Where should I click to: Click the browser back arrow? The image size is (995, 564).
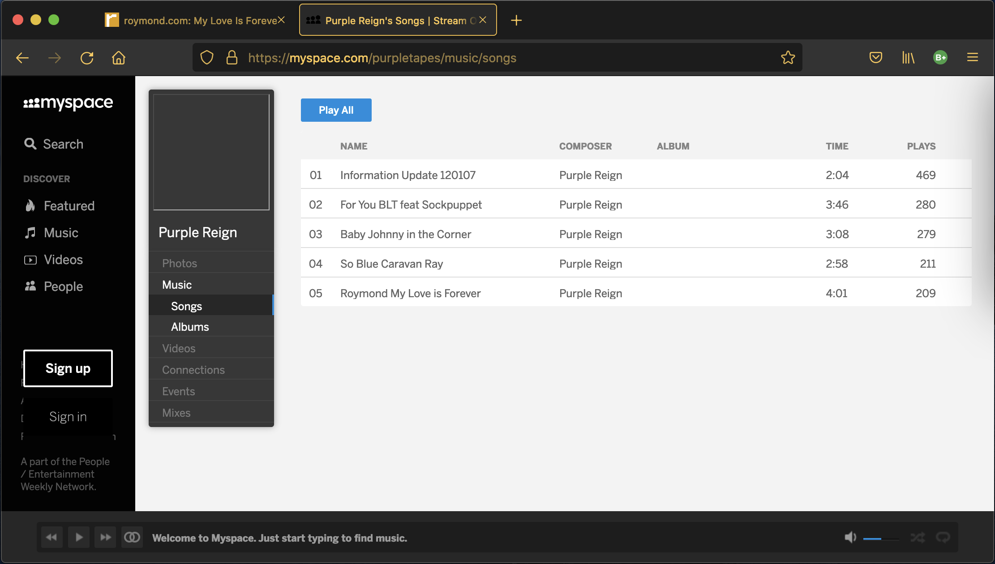tap(22, 58)
